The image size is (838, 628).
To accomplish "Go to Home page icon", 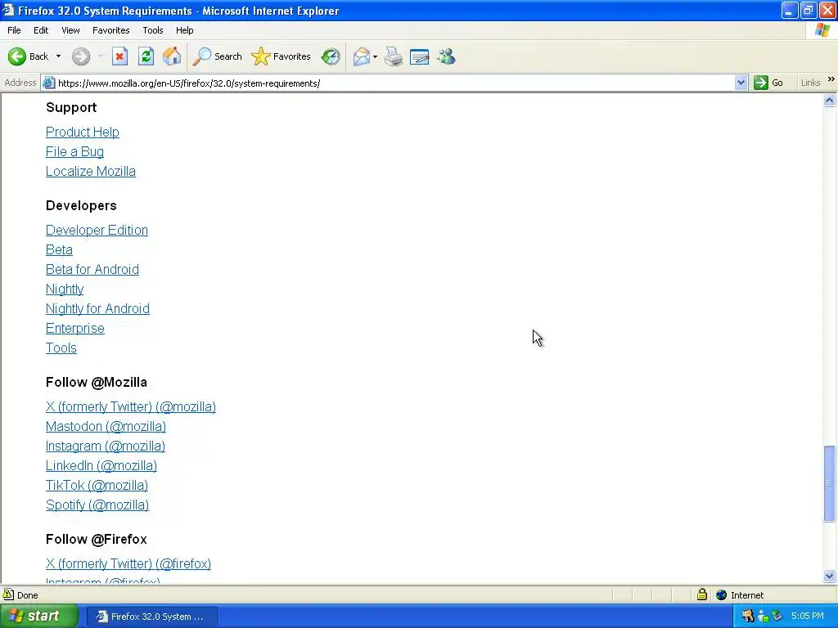I will [x=172, y=56].
